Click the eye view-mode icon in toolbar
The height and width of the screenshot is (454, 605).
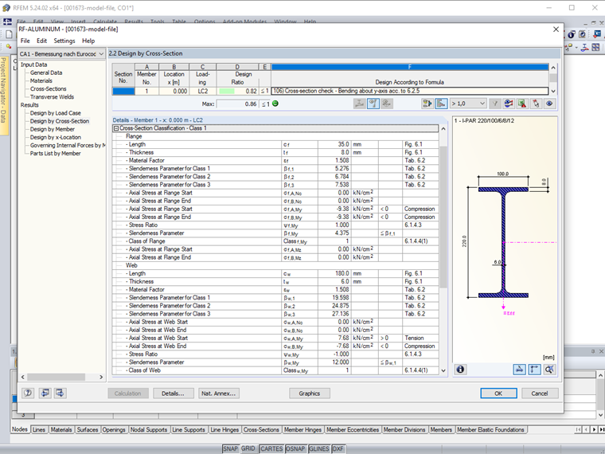pyautogui.click(x=549, y=104)
